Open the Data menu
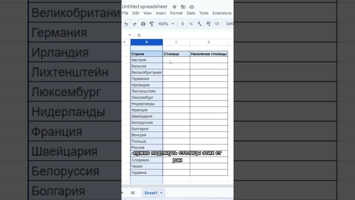Screen dimensions: 355x200 (x=191, y=13)
